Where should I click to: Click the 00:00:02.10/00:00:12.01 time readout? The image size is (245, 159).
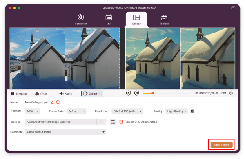(211, 93)
